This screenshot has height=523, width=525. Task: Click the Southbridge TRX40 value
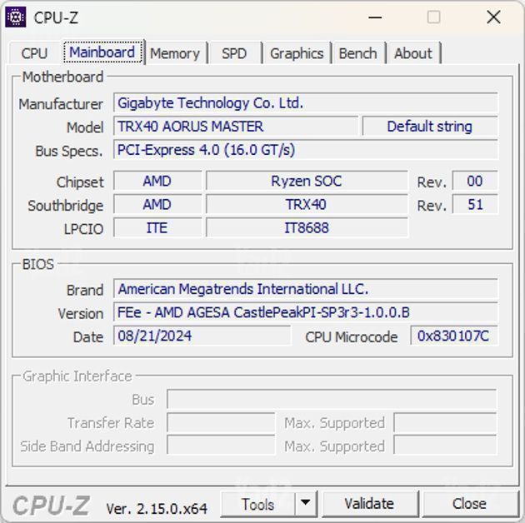[307, 204]
